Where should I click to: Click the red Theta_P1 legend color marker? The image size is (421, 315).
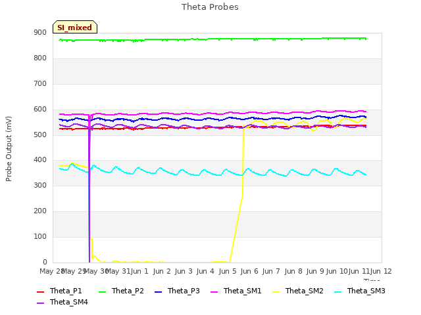point(40,291)
